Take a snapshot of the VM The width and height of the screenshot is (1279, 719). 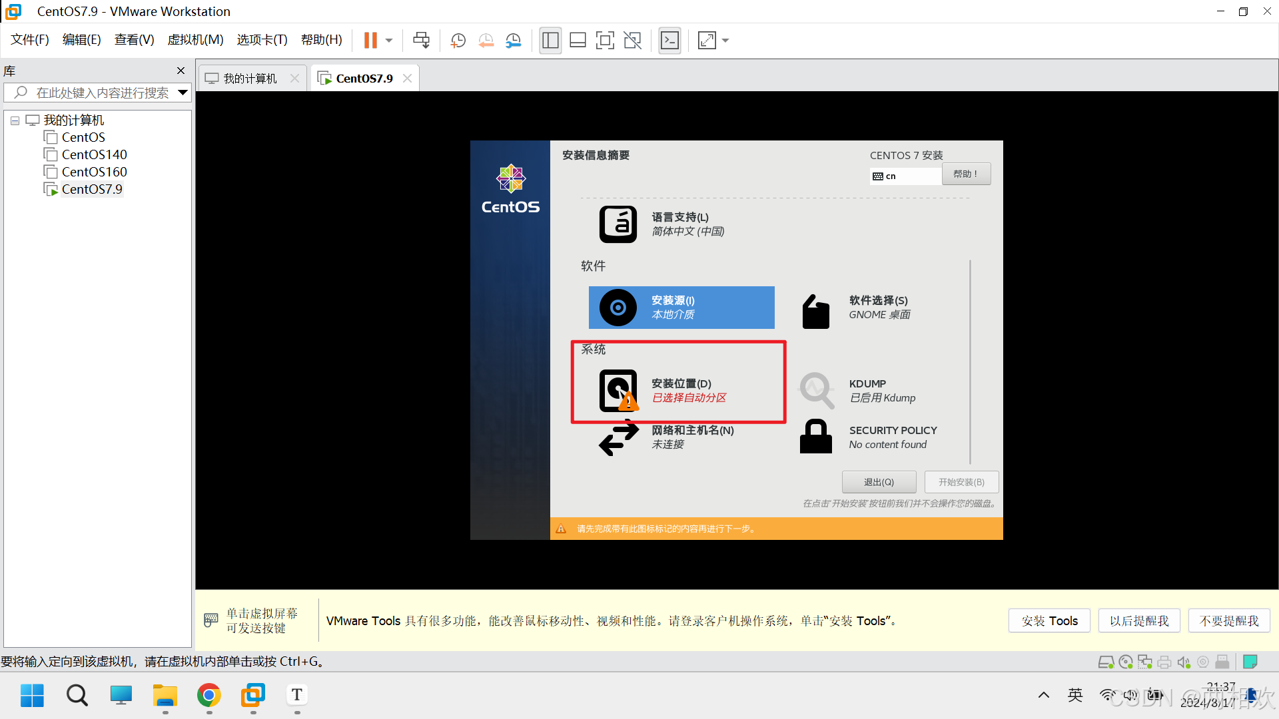(x=458, y=41)
